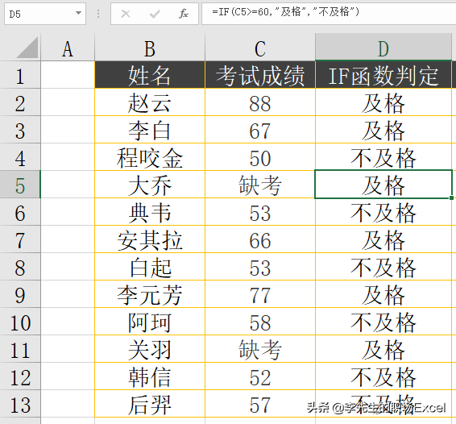Select row 3 header

click(x=20, y=130)
